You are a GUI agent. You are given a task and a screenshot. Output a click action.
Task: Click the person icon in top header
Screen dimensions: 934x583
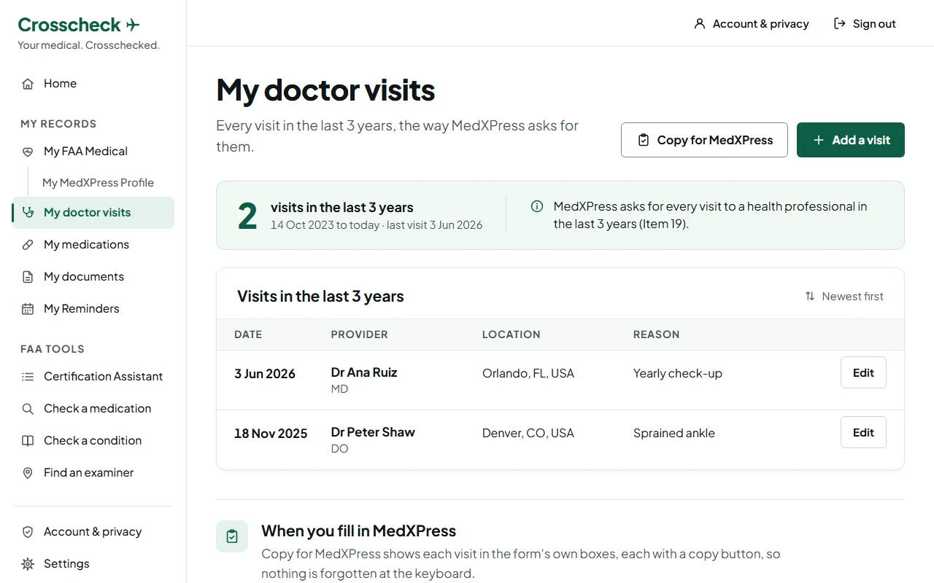pyautogui.click(x=700, y=23)
